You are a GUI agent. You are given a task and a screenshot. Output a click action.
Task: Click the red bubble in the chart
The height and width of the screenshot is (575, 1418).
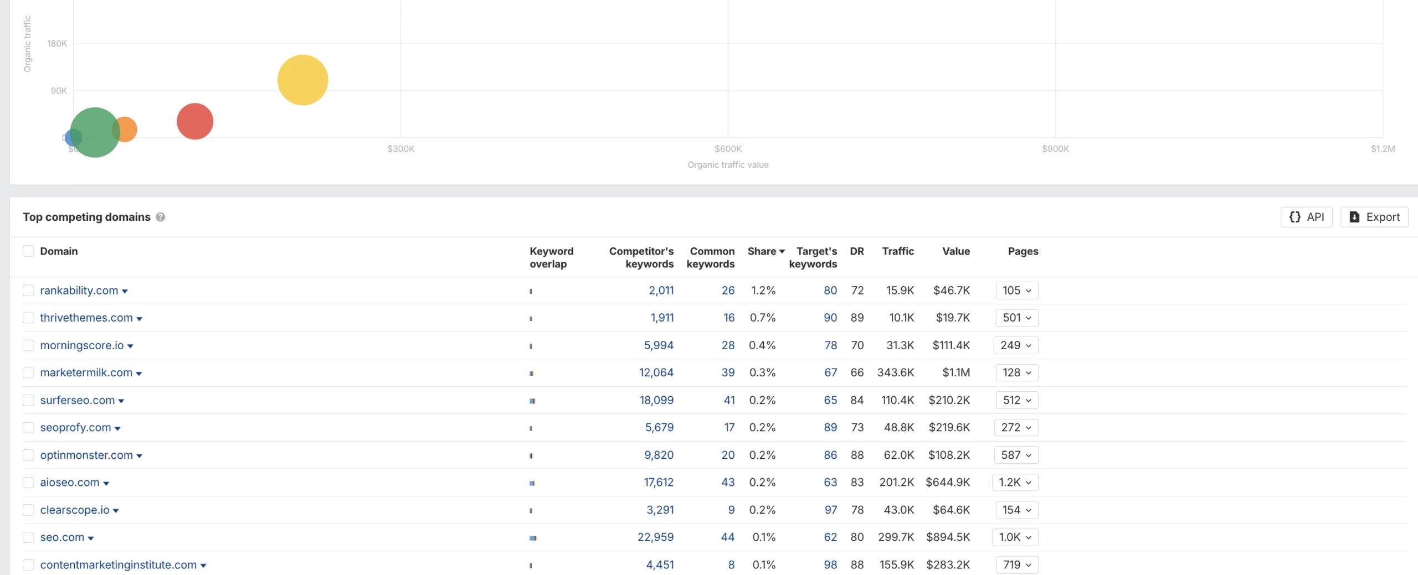click(195, 121)
